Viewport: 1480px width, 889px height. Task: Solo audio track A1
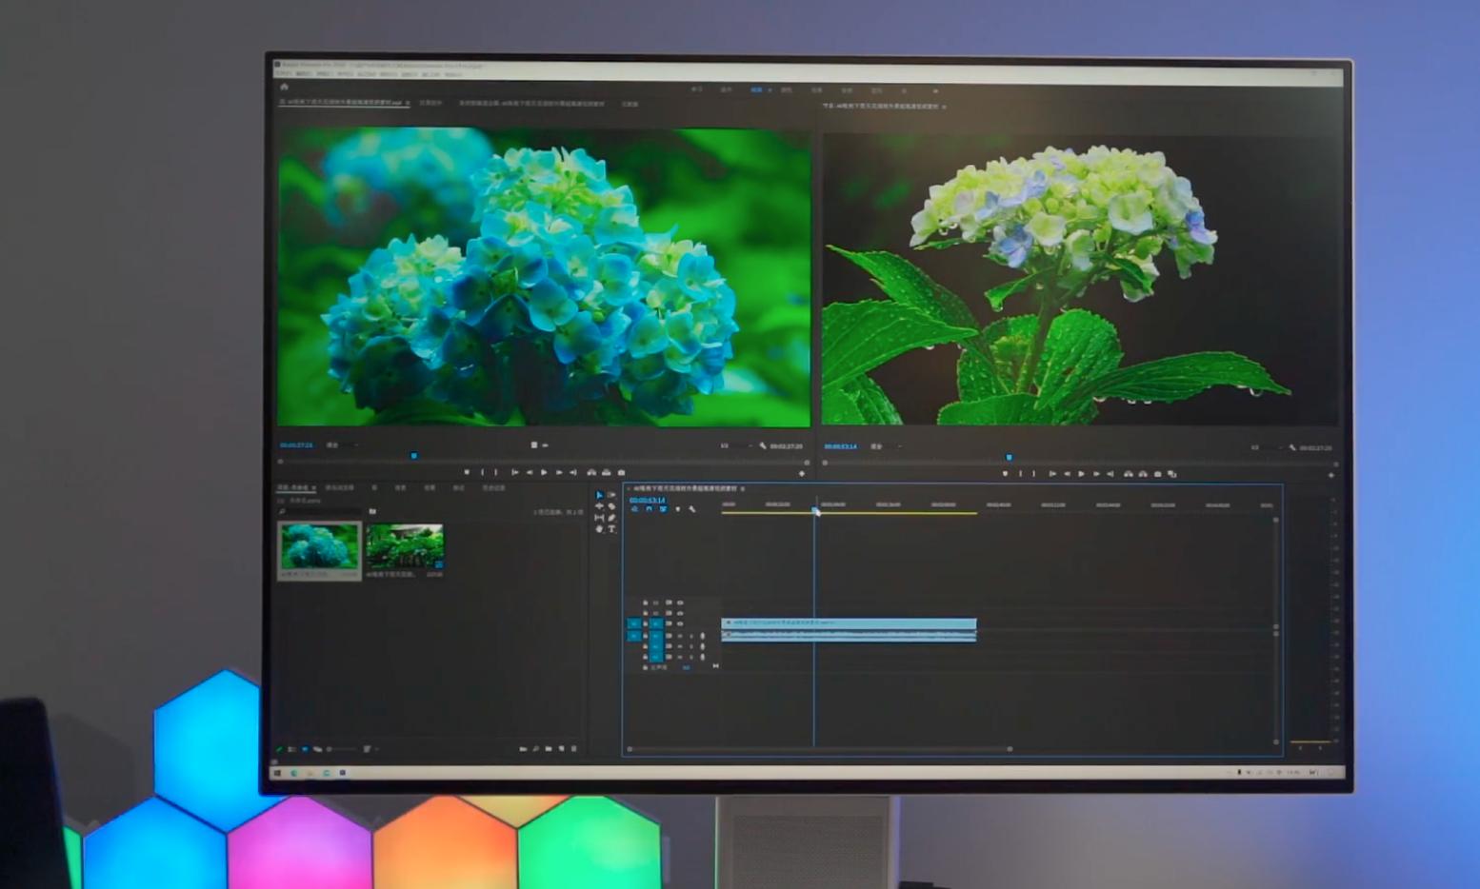pyautogui.click(x=690, y=635)
